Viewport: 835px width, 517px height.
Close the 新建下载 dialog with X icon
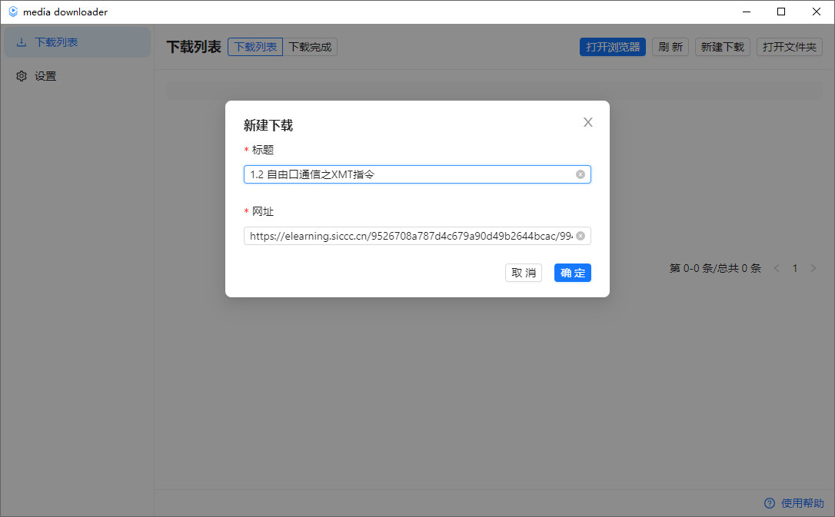point(588,122)
